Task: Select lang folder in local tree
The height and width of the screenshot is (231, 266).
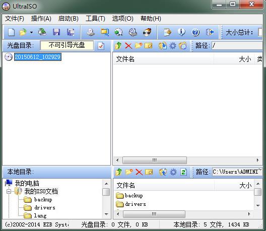Action: point(40,215)
